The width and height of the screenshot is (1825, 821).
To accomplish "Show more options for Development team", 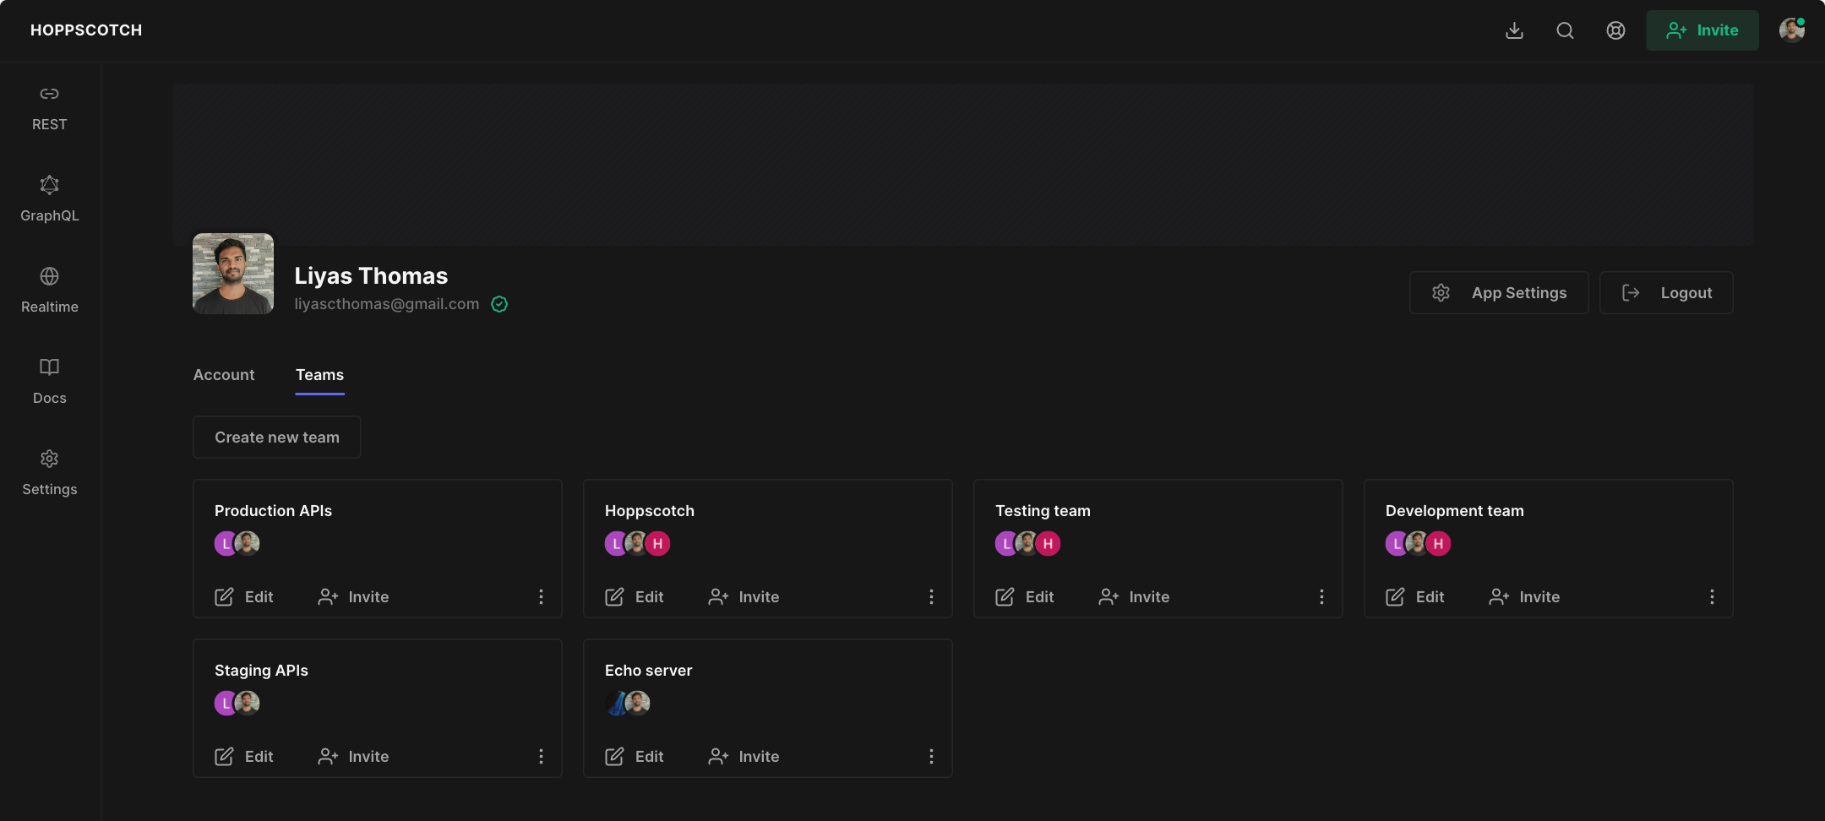I will (x=1712, y=597).
